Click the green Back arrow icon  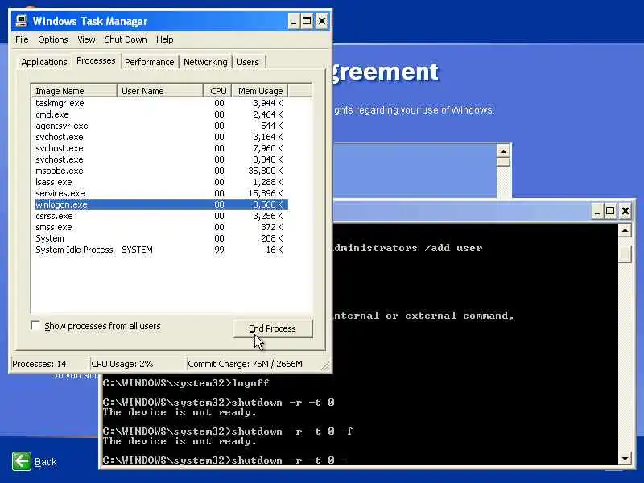click(22, 461)
